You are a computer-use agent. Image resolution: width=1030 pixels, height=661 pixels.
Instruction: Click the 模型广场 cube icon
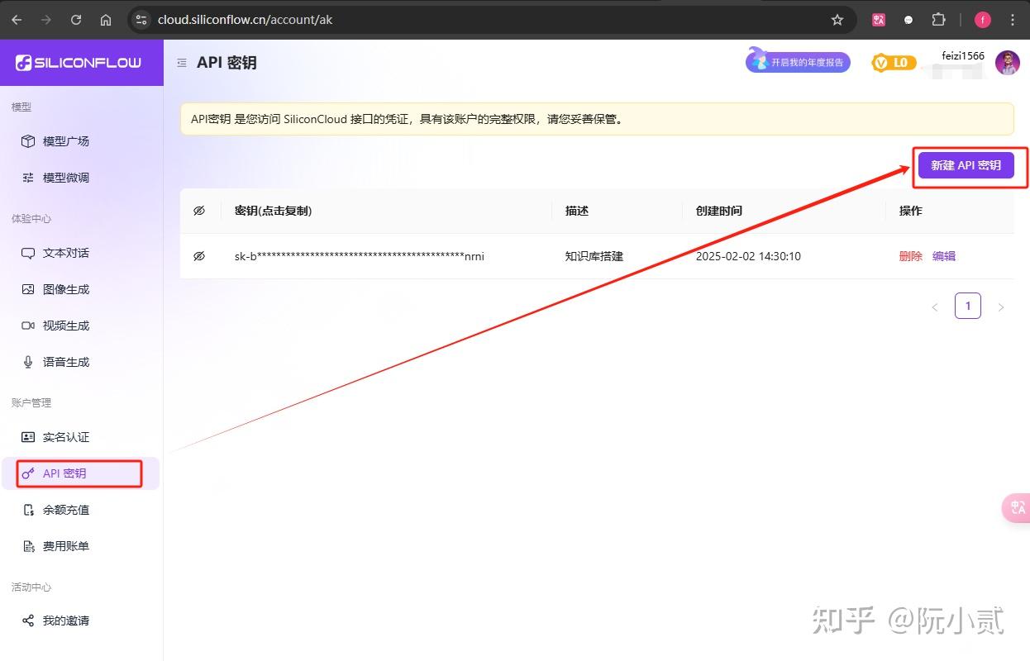tap(28, 141)
